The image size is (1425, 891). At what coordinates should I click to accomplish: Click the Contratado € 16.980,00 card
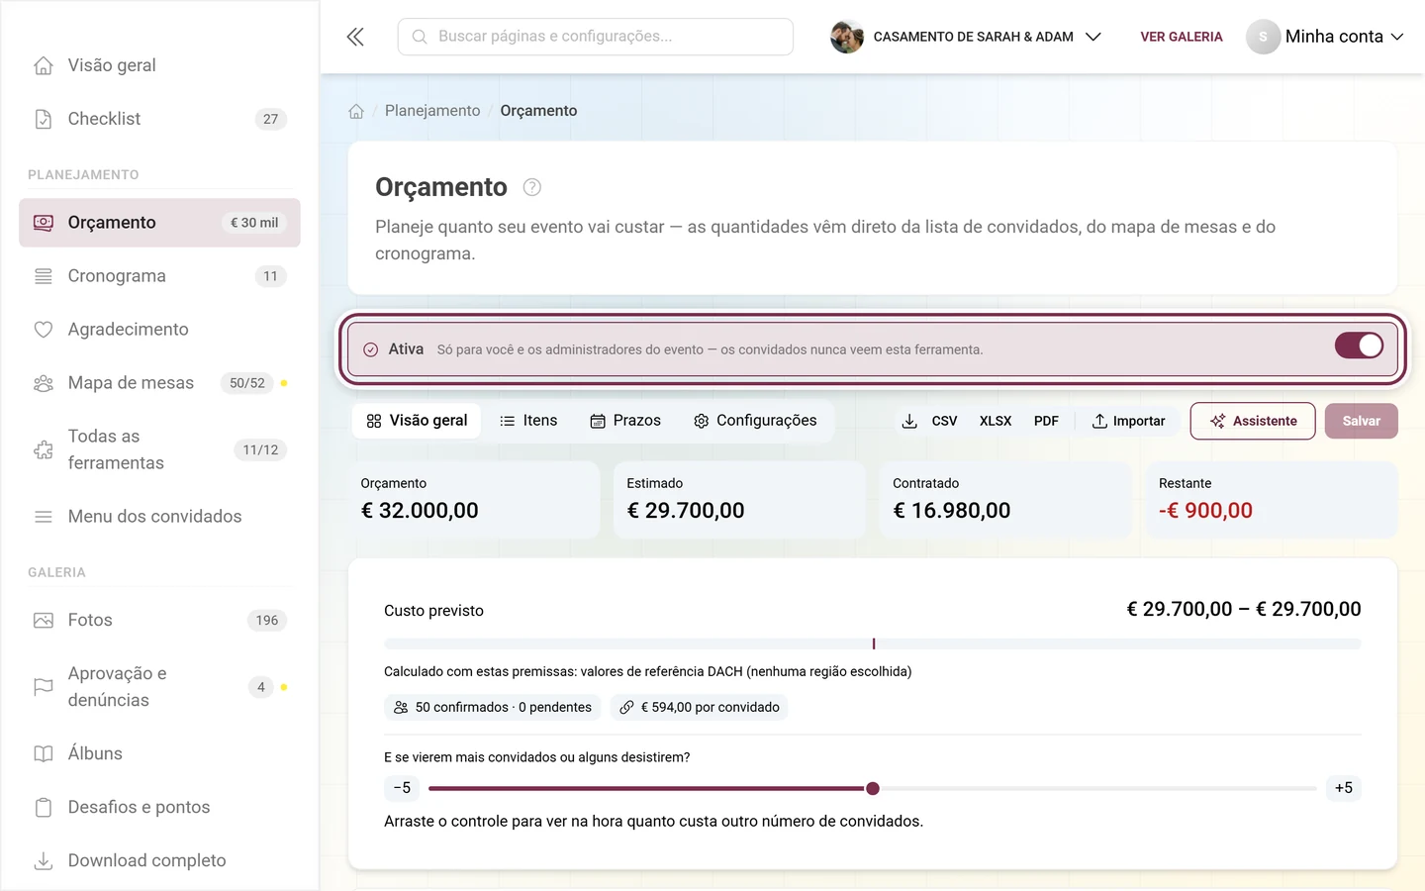point(1005,500)
